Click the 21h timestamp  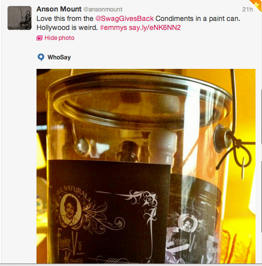247,9
